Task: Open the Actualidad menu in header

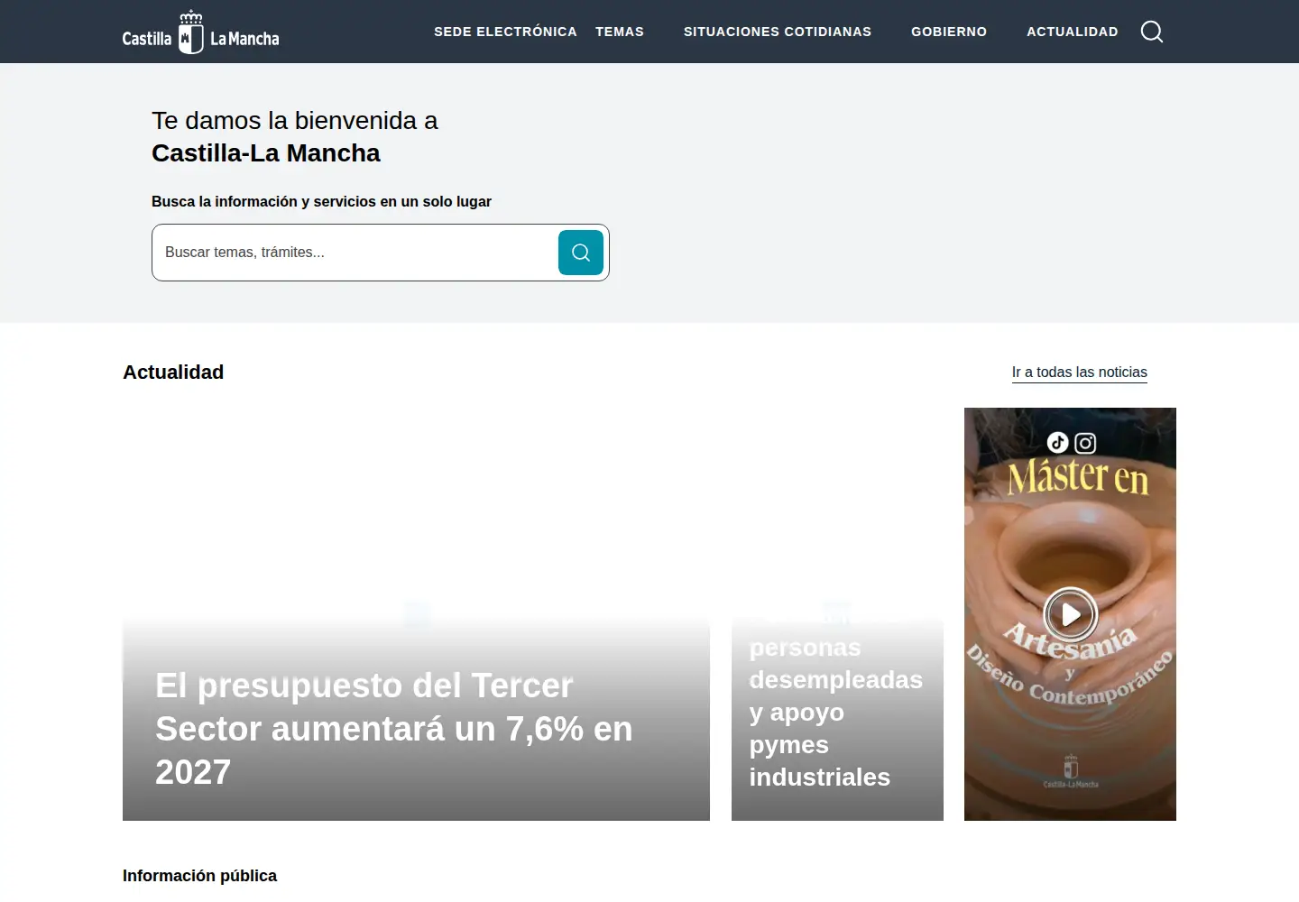Action: tap(1073, 32)
